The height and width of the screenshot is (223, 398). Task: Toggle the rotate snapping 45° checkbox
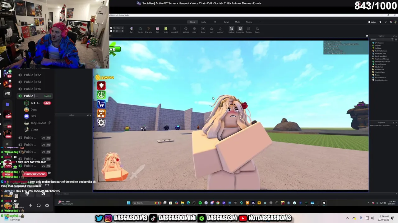(111, 31)
